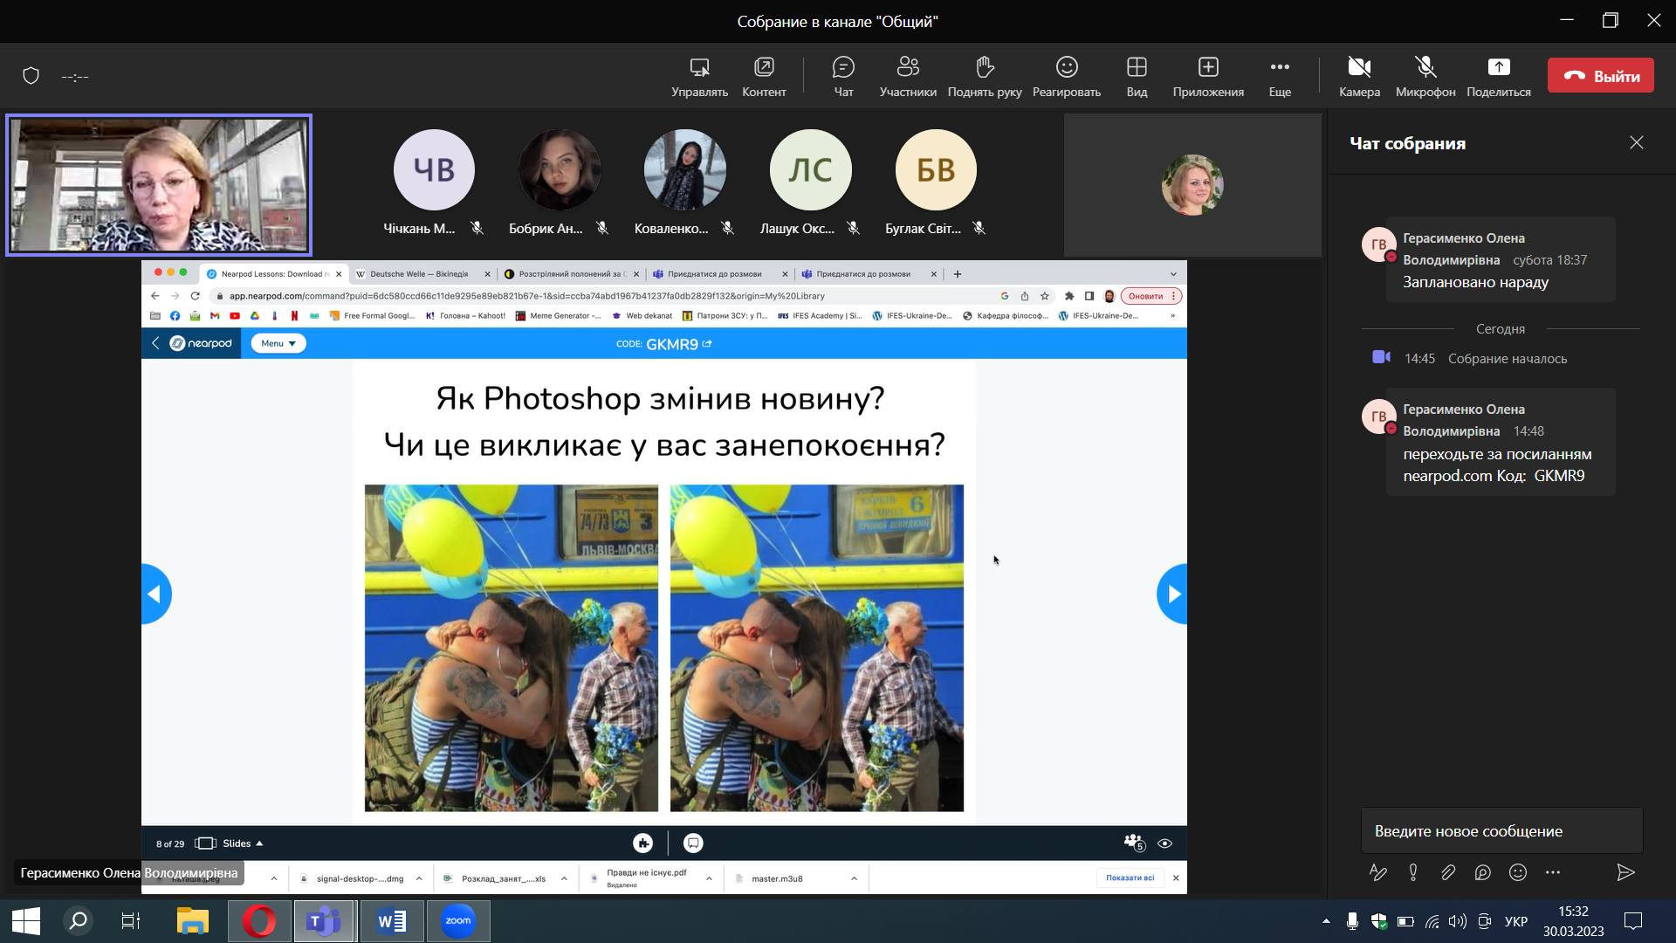Open the Web dekanat bookmark

(x=642, y=316)
